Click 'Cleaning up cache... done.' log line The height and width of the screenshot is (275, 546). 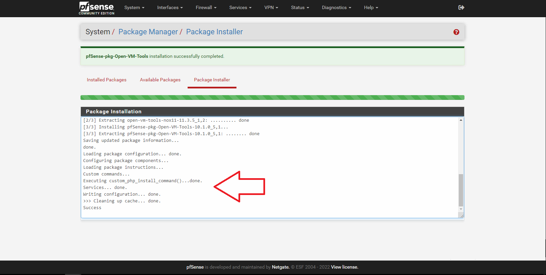coord(122,201)
